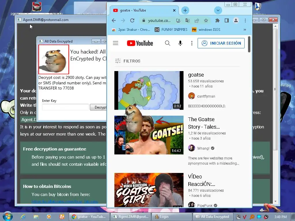Screen dimensions: 295x221
Task: Open FUNNY SNIPPIES bookmark
Action: [171, 30]
